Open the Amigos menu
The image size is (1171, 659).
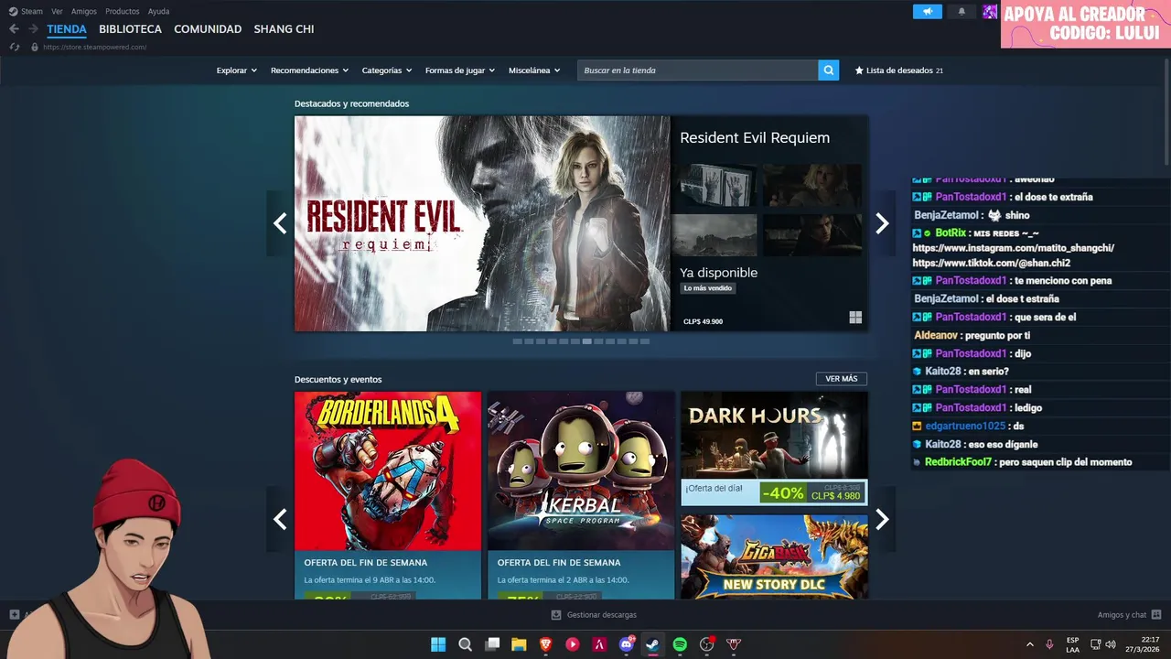(84, 11)
